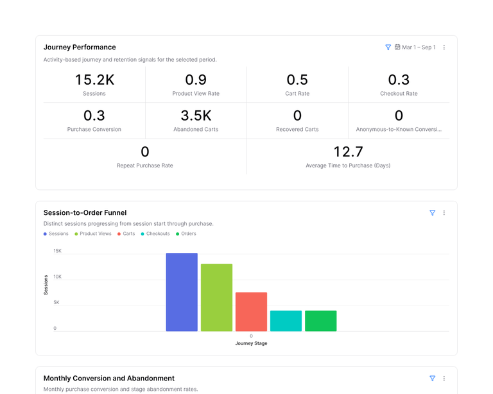
Task: Click the red Carts bar
Action: (x=251, y=312)
